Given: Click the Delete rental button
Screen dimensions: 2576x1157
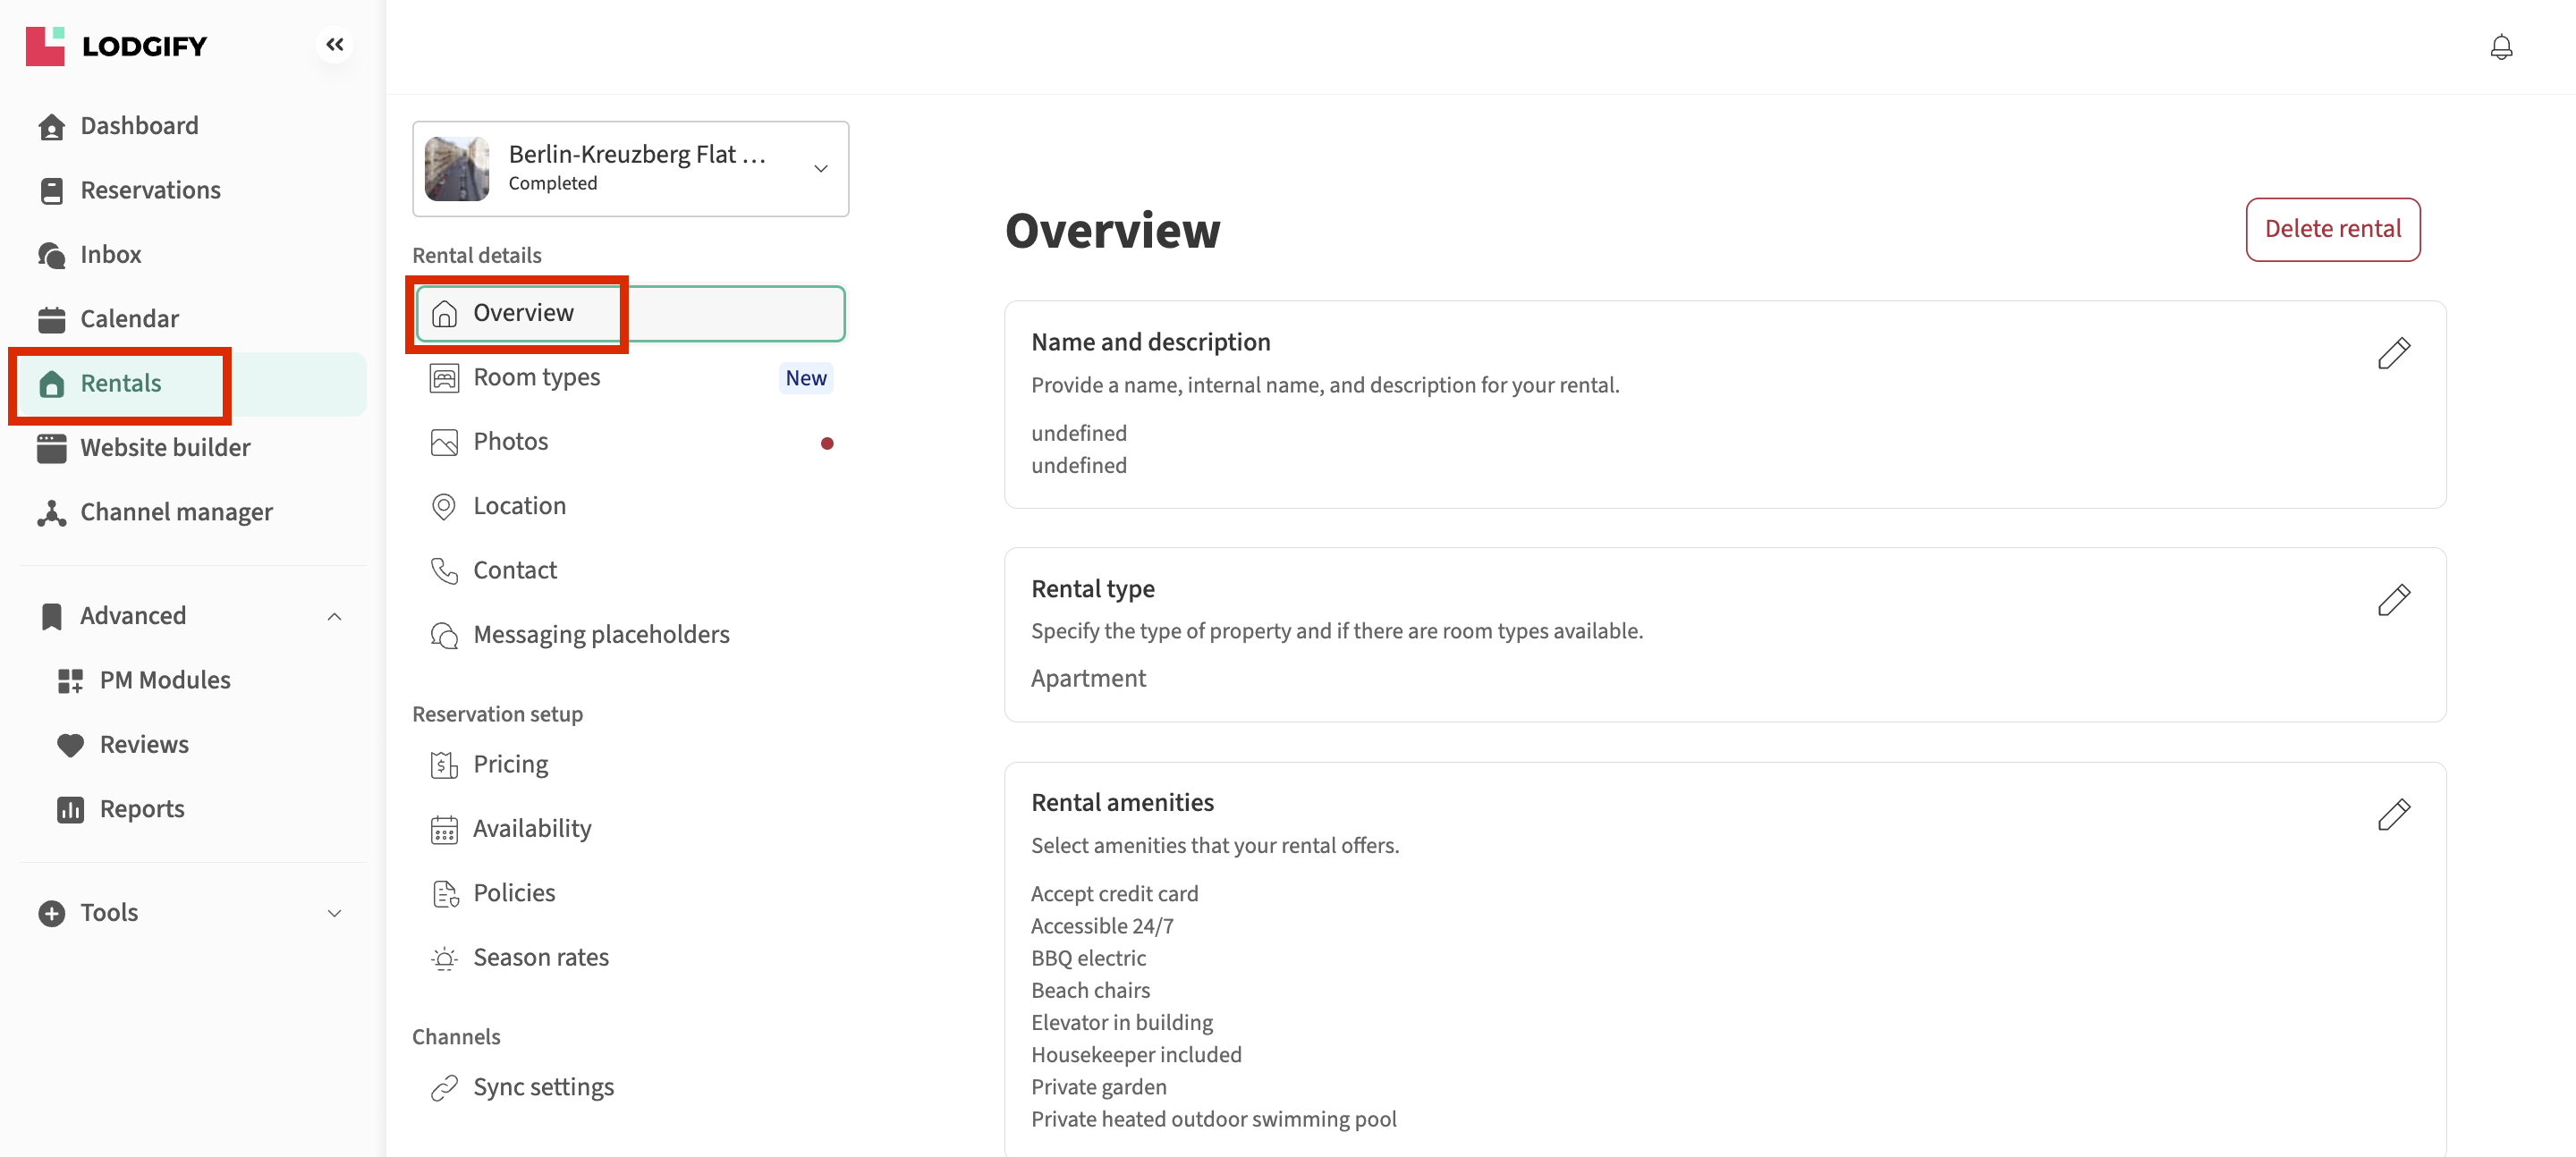Looking at the screenshot, I should coord(2331,229).
